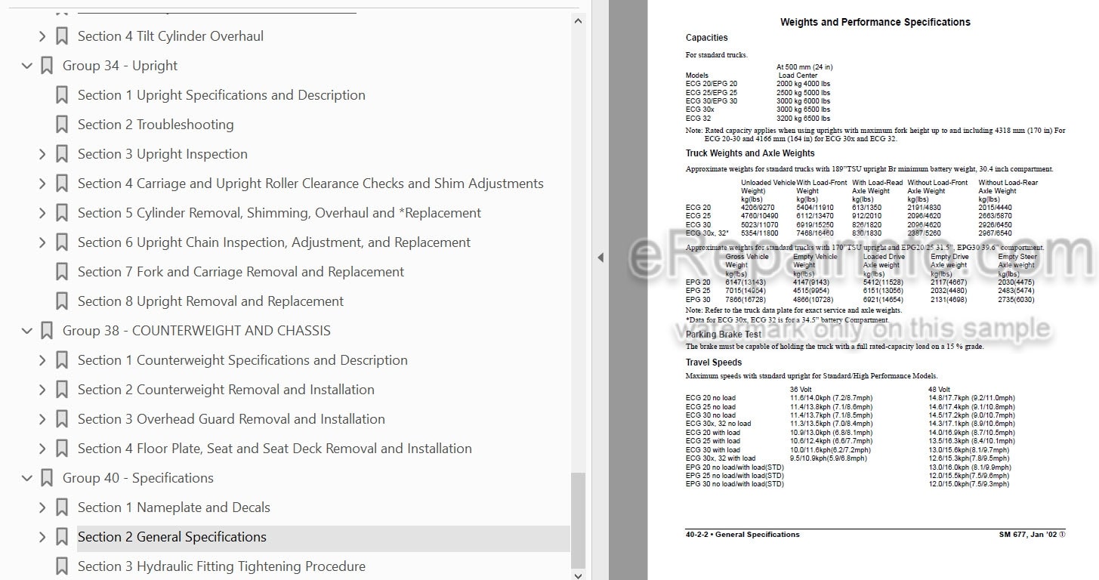Click the 'Parking Brake Test' heading
This screenshot has width=1099, height=580.
coord(723,335)
